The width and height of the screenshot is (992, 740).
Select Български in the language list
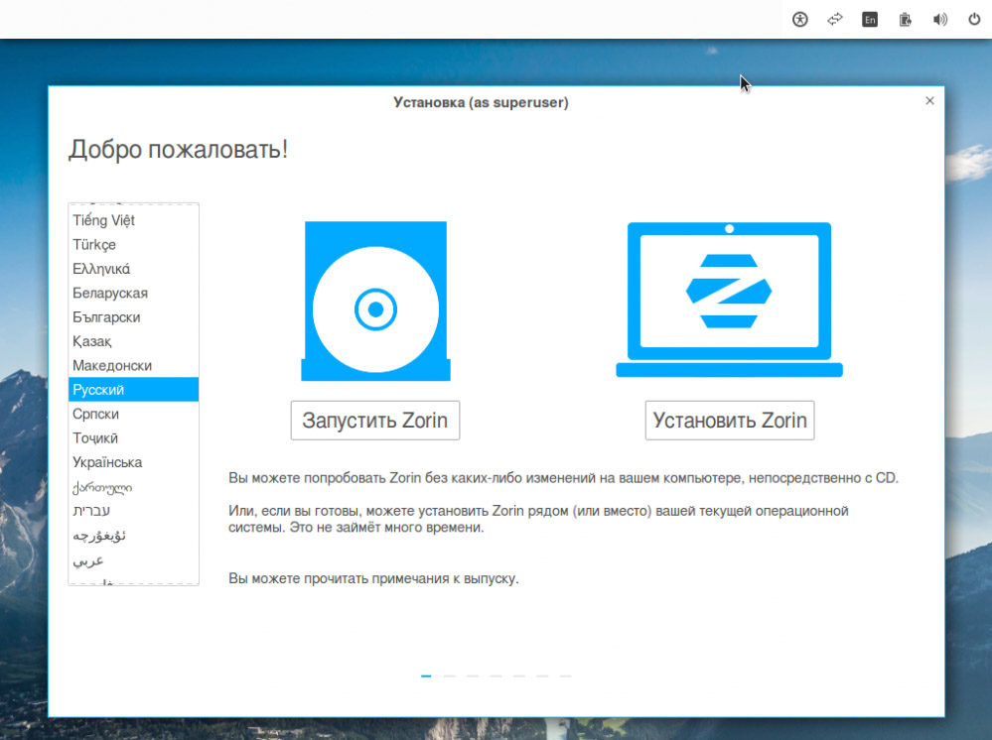tap(133, 317)
